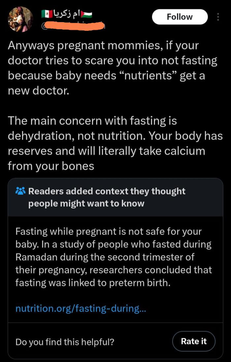
Task: Open the nutrition.org/fasting-during link
Action: pos(81,309)
